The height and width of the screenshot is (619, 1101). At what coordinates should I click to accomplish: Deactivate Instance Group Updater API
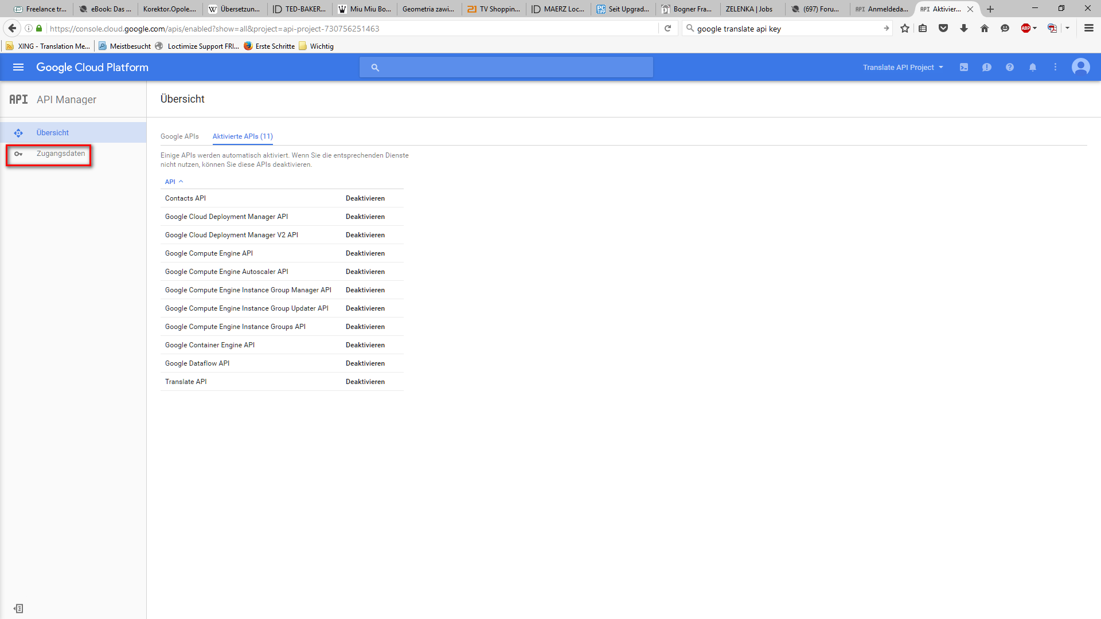point(365,308)
